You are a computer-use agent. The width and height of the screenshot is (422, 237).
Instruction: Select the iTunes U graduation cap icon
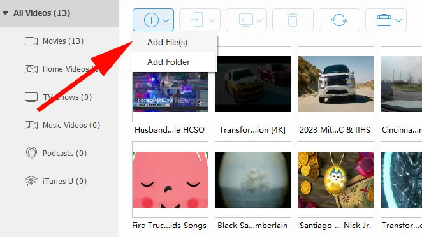pos(31,181)
